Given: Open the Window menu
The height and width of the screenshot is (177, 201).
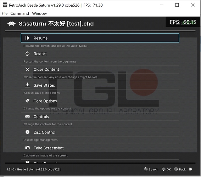Looking at the screenshot, I should coord(39,13).
